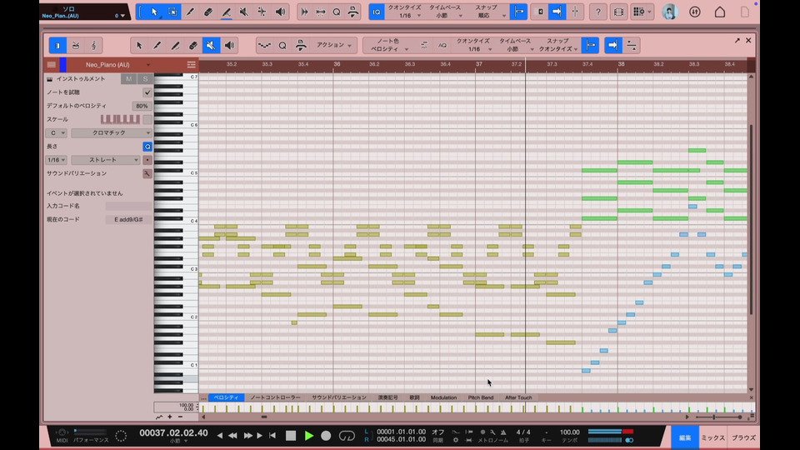Click the Record button in transport
The width and height of the screenshot is (800, 450).
[x=326, y=436]
